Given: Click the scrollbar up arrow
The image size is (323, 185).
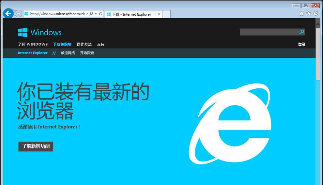Looking at the screenshot, I should click(318, 24).
